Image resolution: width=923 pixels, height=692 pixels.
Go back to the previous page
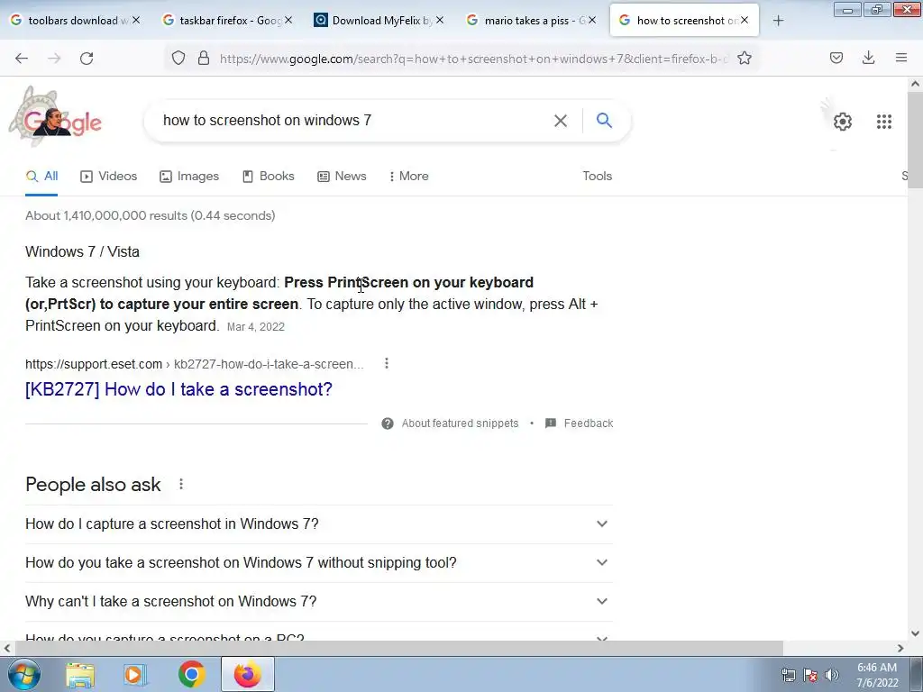22,59
